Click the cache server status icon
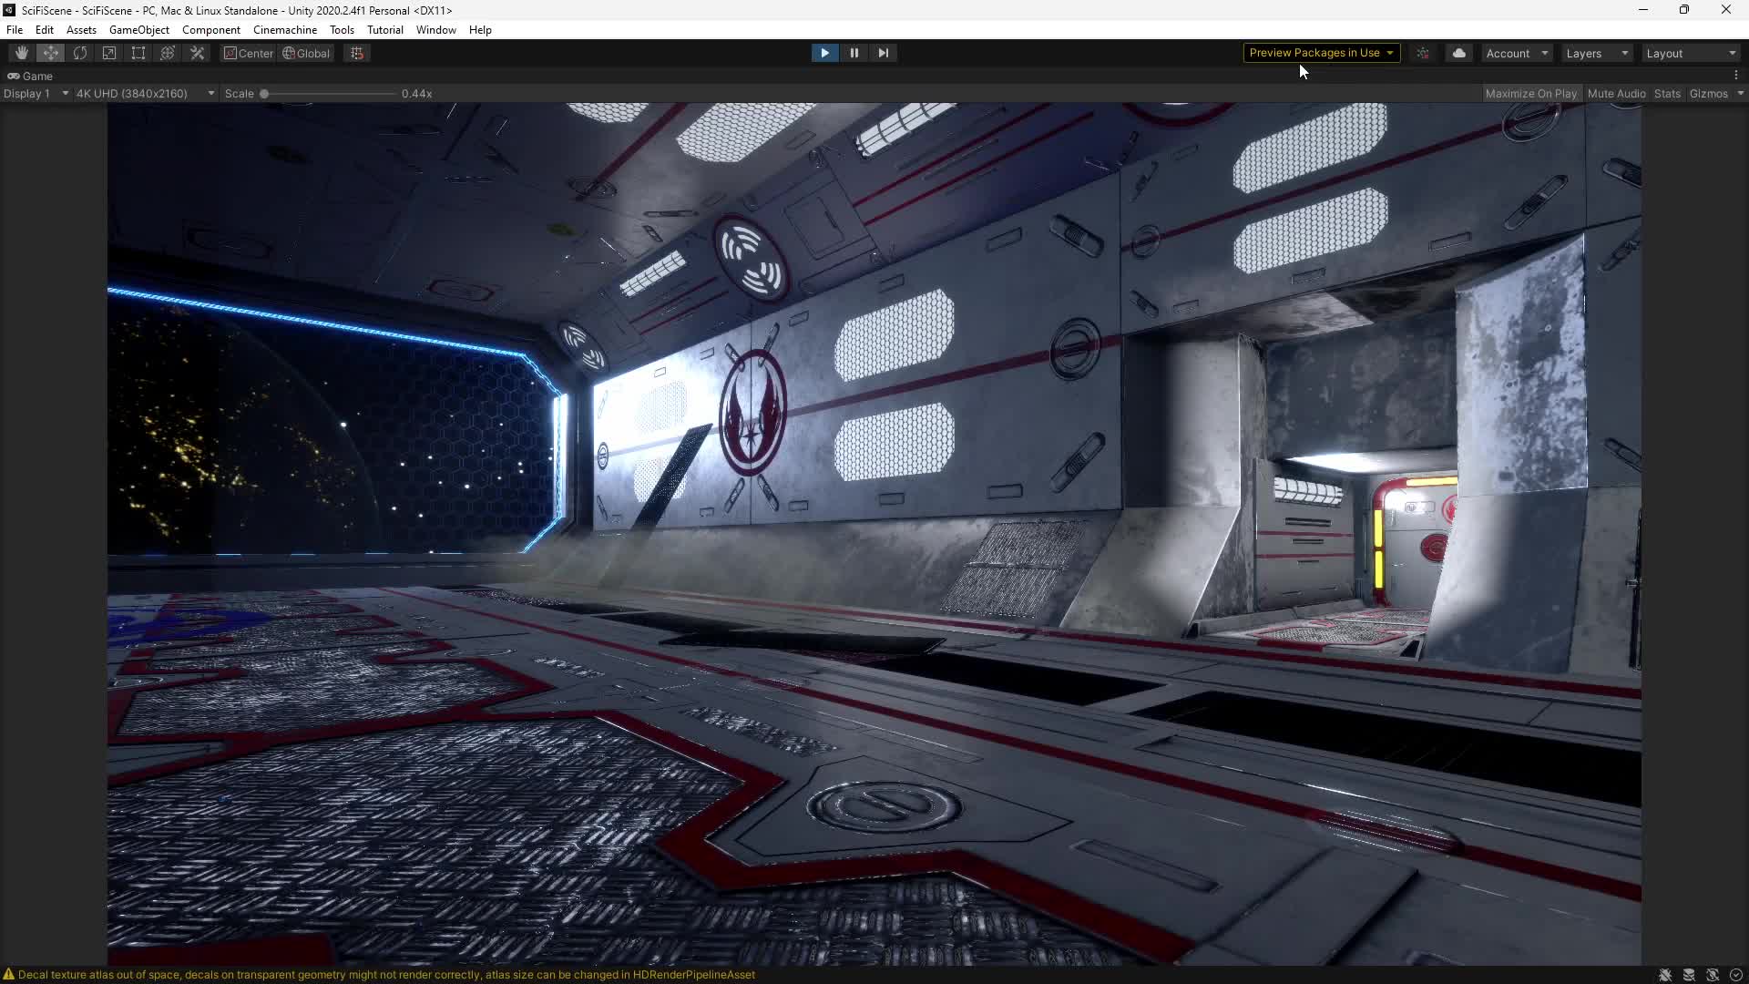 tap(1689, 975)
